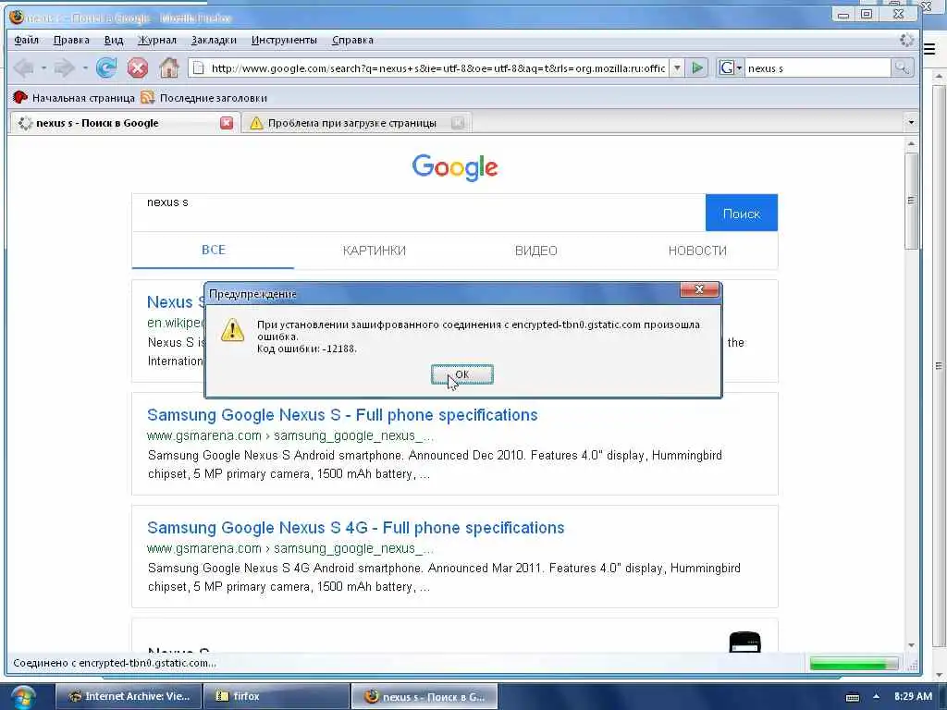The width and height of the screenshot is (947, 710).
Task: Click the warning icon in the dialog
Action: [232, 330]
